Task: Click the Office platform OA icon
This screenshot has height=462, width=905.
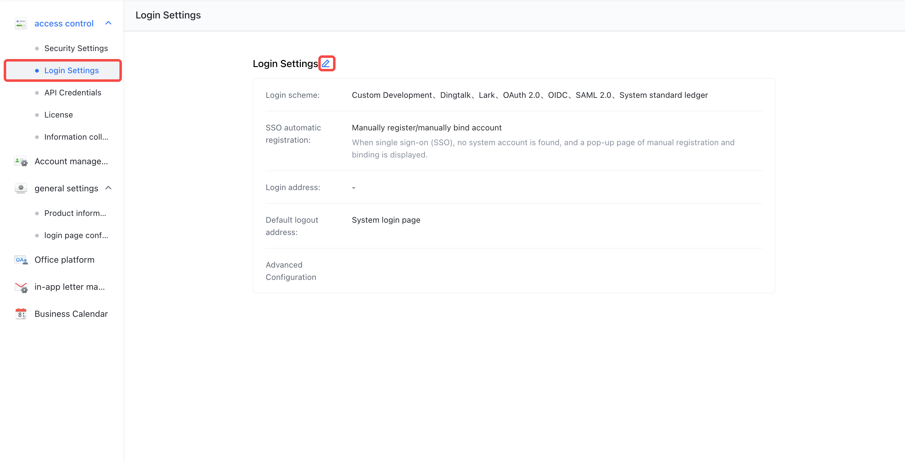Action: [21, 260]
